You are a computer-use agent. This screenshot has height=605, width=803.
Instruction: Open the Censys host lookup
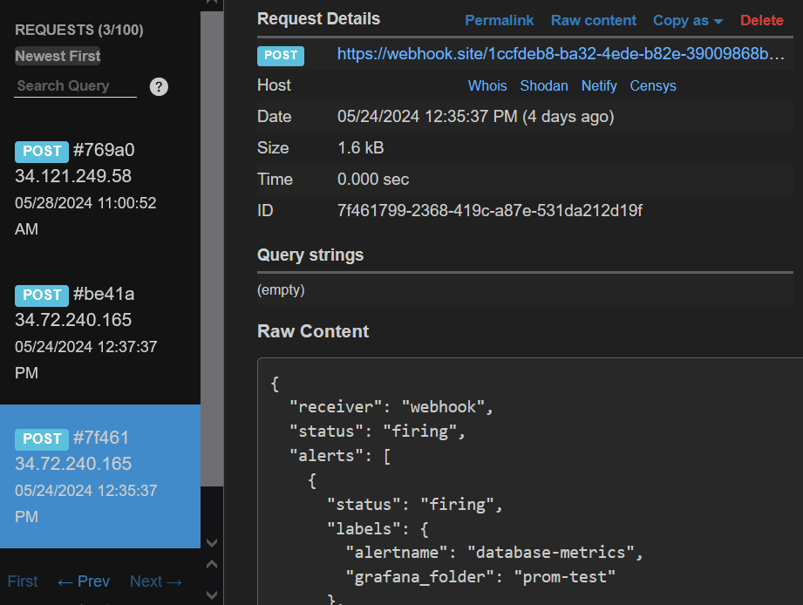point(653,85)
